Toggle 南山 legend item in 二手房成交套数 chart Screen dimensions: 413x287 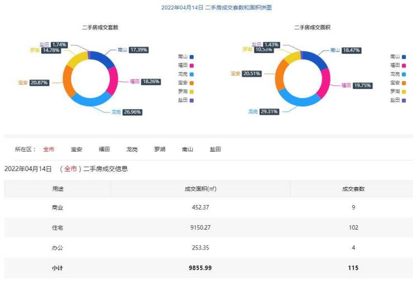pyautogui.click(x=185, y=57)
